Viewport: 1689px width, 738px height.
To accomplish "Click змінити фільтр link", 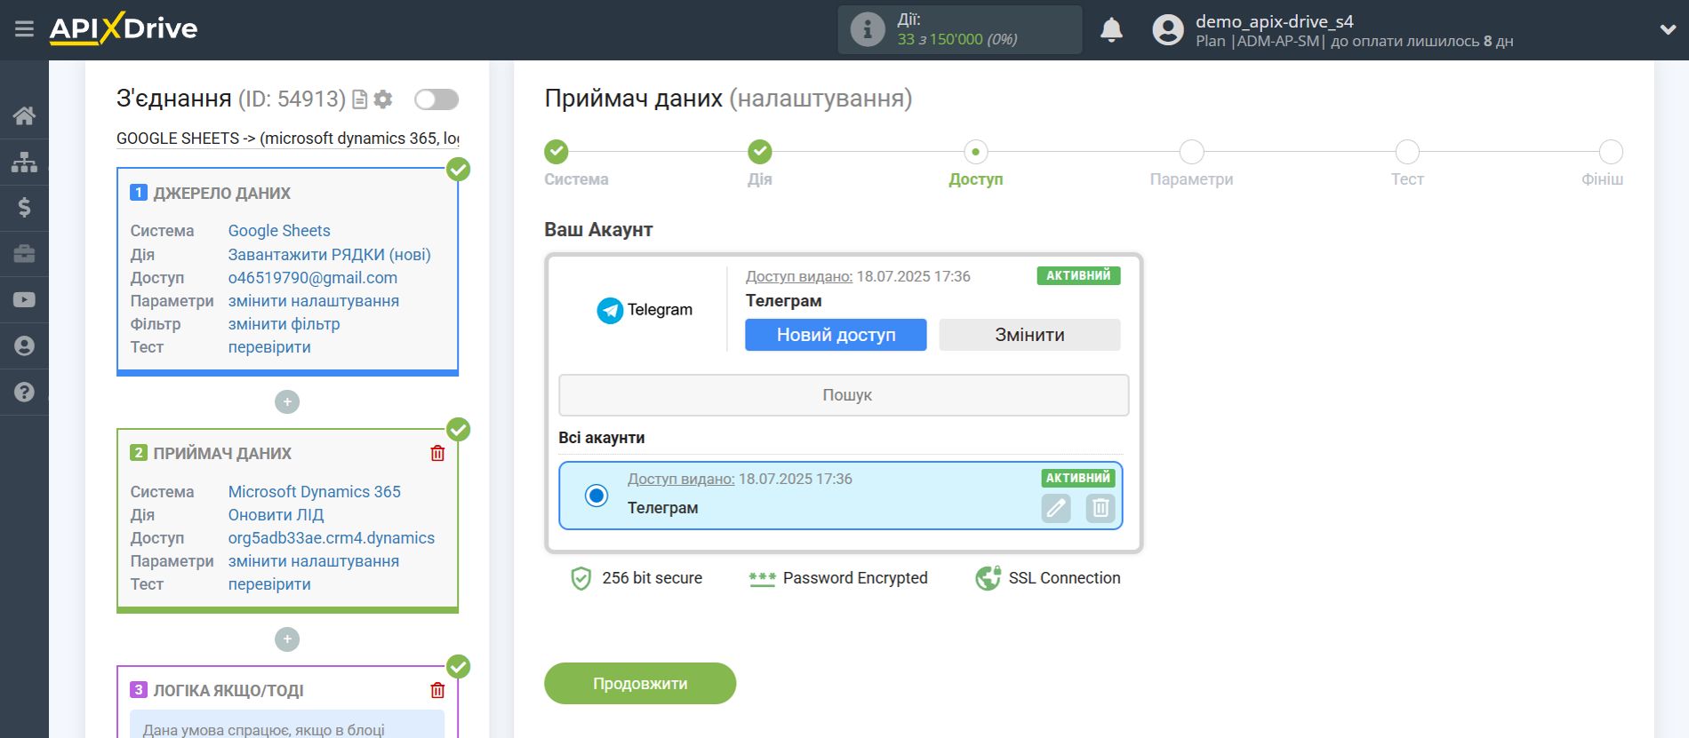I will tap(284, 324).
